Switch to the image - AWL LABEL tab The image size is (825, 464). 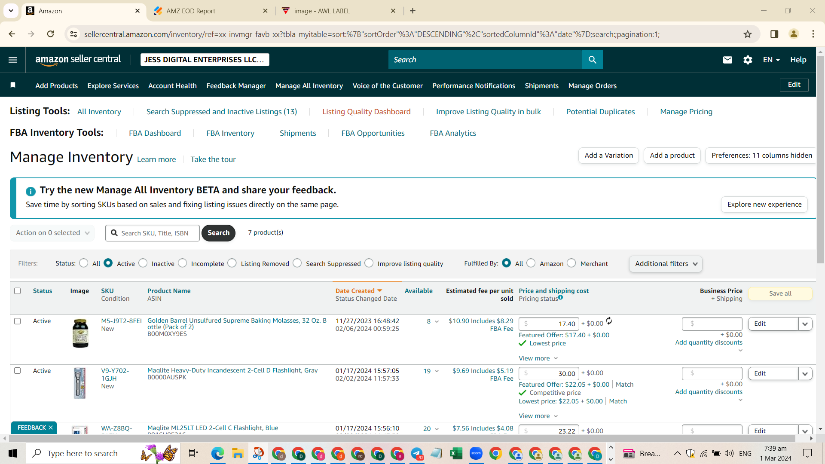click(338, 11)
